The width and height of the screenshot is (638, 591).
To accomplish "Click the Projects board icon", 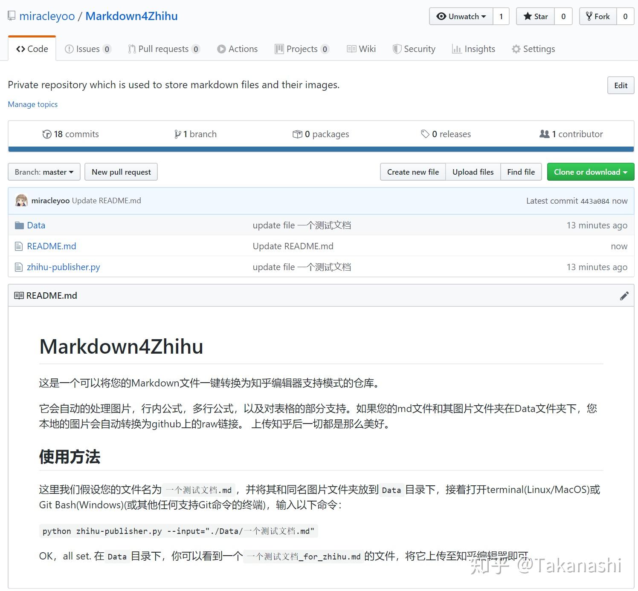I will pos(279,49).
